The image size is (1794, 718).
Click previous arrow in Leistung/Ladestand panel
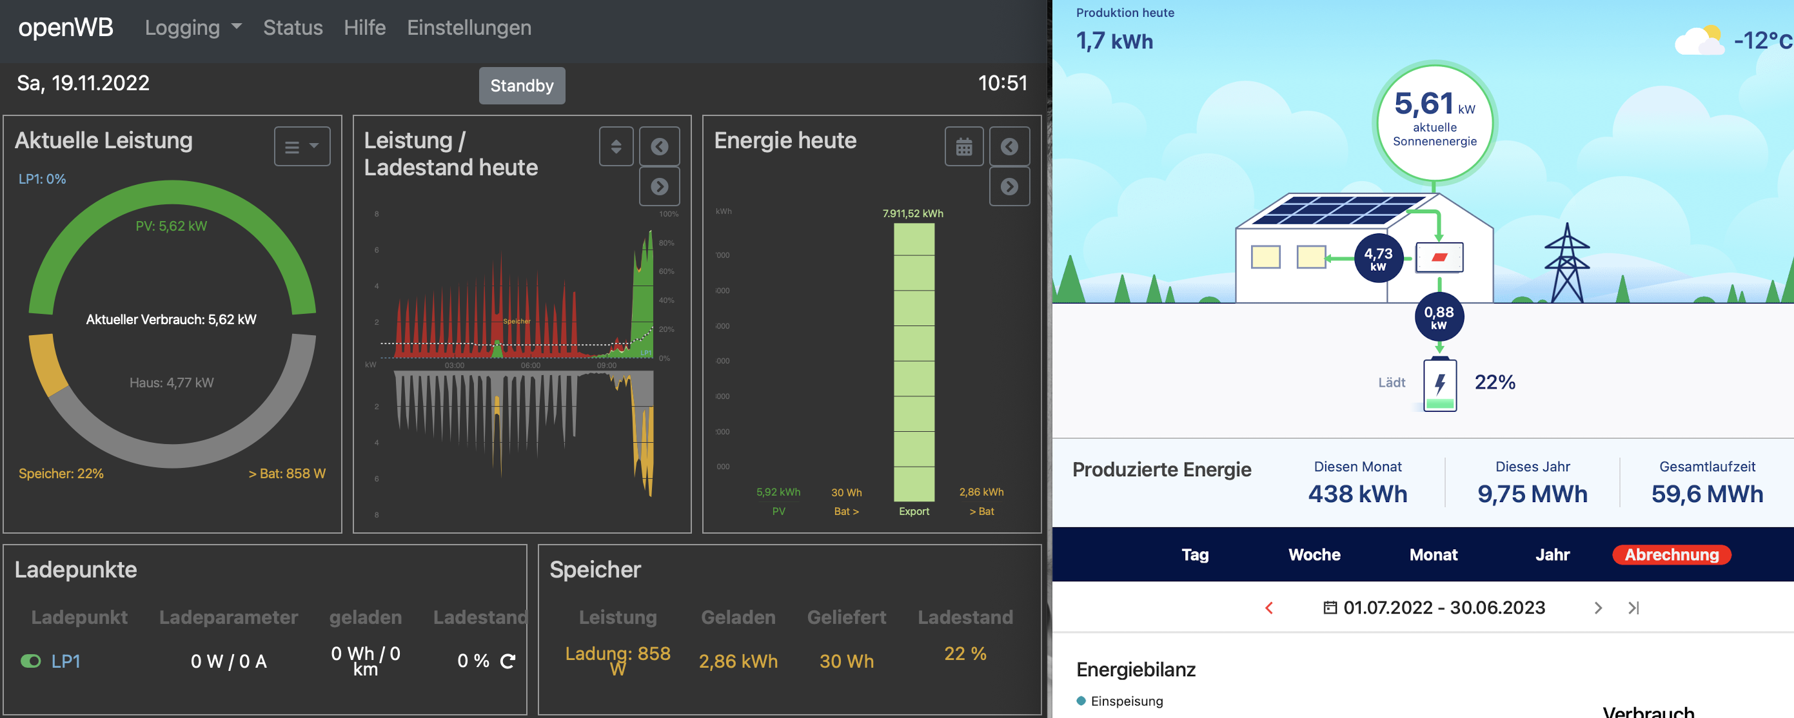tap(659, 146)
